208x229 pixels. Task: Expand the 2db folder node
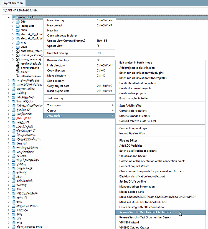click(x=13, y=22)
